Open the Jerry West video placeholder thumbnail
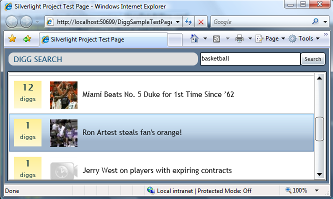 pyautogui.click(x=63, y=171)
